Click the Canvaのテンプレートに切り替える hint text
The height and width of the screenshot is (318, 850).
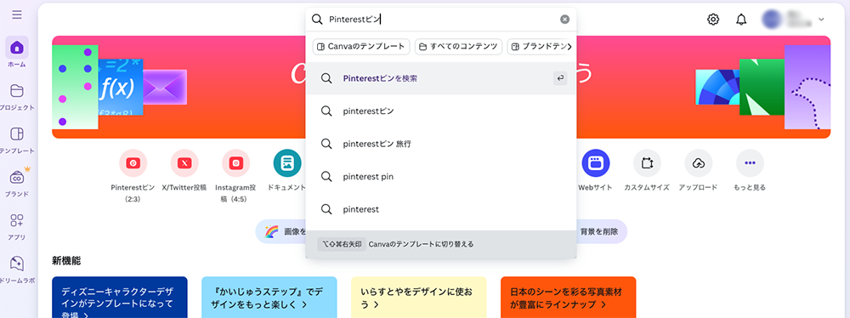tap(422, 244)
